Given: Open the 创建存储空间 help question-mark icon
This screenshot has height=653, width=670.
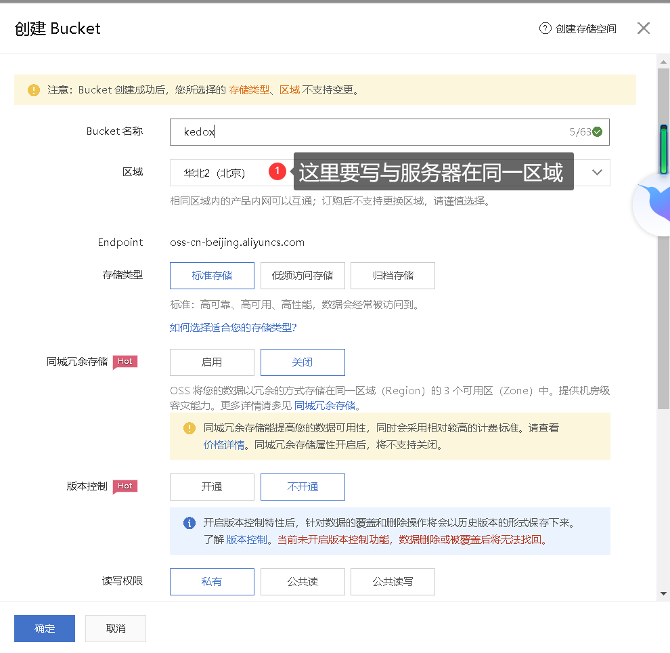Looking at the screenshot, I should (x=545, y=28).
